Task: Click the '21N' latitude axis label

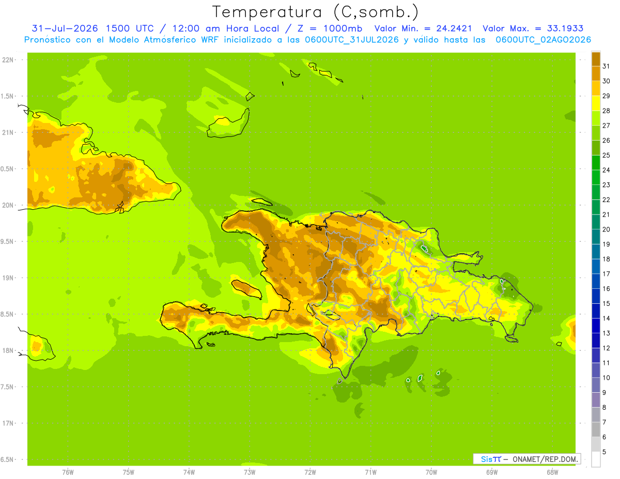Action: [7, 132]
